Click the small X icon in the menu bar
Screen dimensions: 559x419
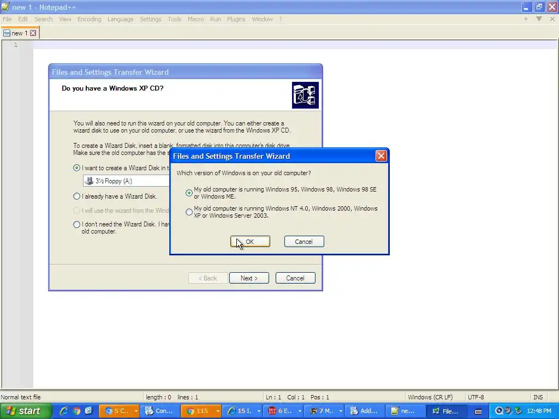552,19
